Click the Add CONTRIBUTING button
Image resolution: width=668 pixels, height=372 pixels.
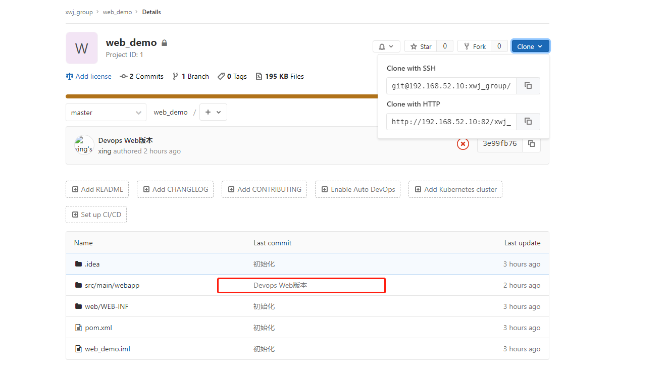(265, 189)
